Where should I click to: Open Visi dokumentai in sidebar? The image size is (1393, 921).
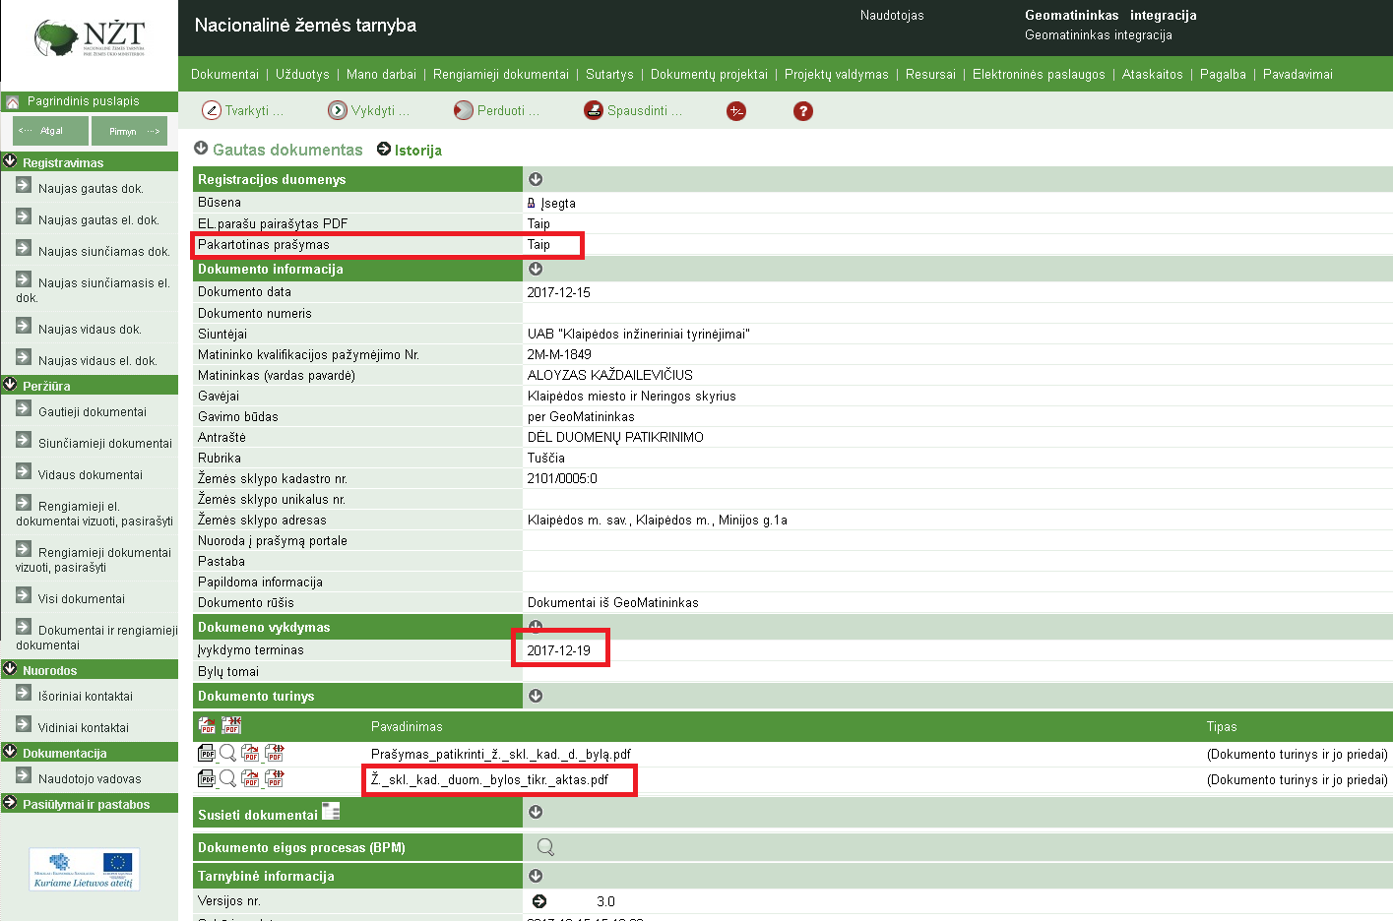pyautogui.click(x=82, y=598)
